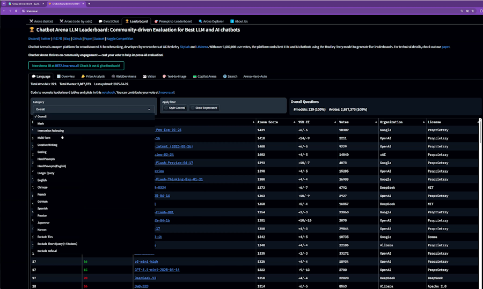Image resolution: width=483 pixels, height=289 pixels.
Task: Open the o3-mini-high model link
Action: pyautogui.click(x=147, y=262)
